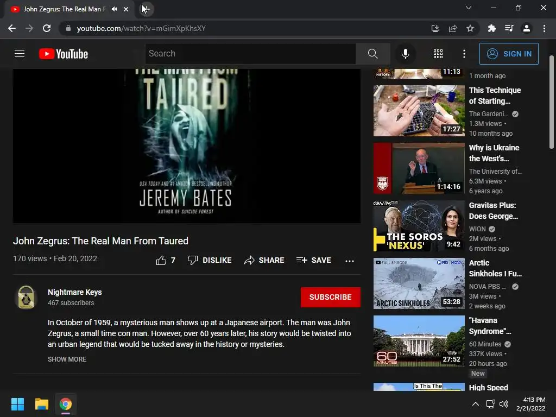Open network status tray icon
Viewport: 556px width, 417px height.
[491, 404]
